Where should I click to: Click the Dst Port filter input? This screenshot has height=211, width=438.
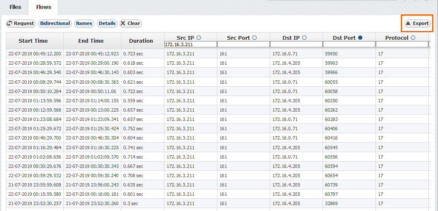[x=349, y=44]
